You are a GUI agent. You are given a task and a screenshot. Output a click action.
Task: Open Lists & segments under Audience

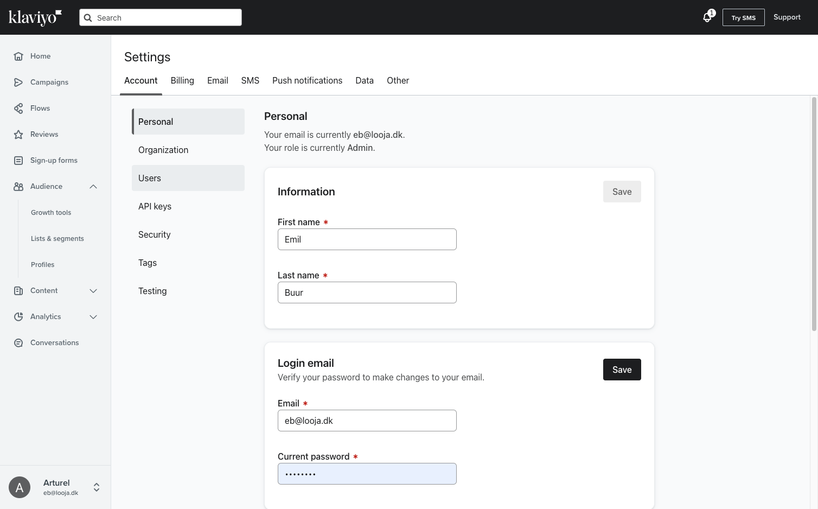click(57, 239)
